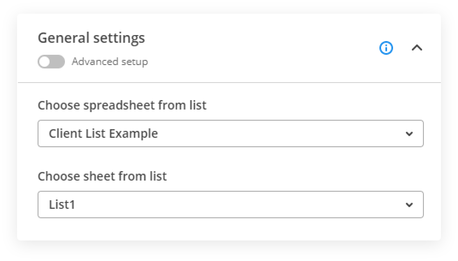Open the List1 sheet dropdown
This screenshot has height=261, width=458.
[230, 205]
